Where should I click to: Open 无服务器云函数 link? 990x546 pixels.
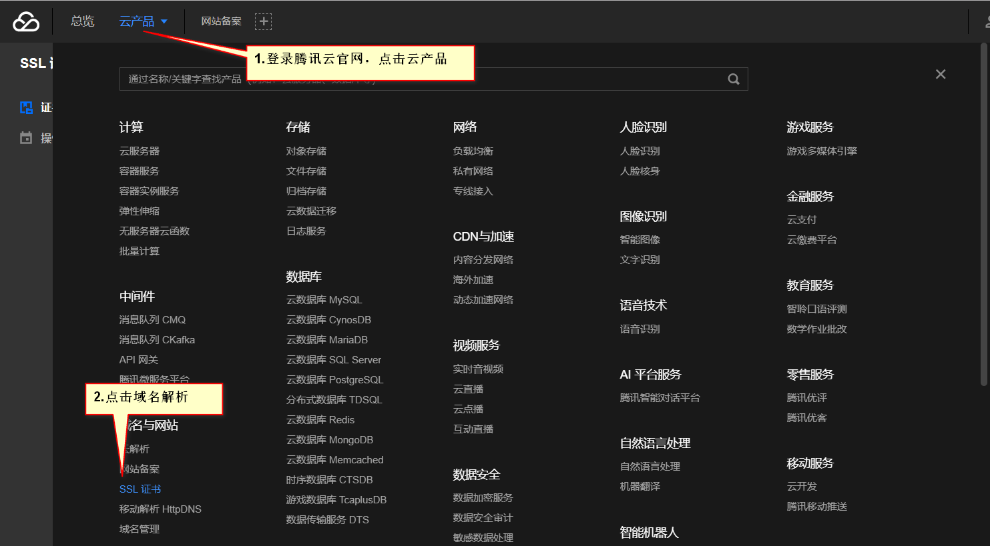154,231
